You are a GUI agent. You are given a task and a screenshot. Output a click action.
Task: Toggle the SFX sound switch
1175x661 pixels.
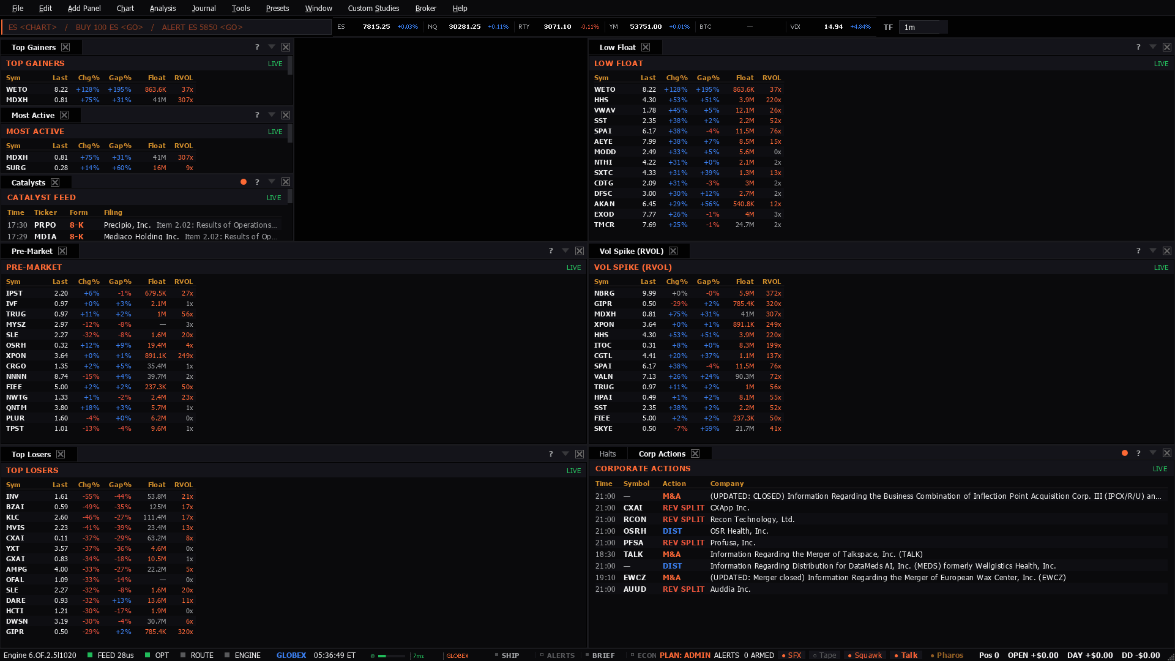791,655
